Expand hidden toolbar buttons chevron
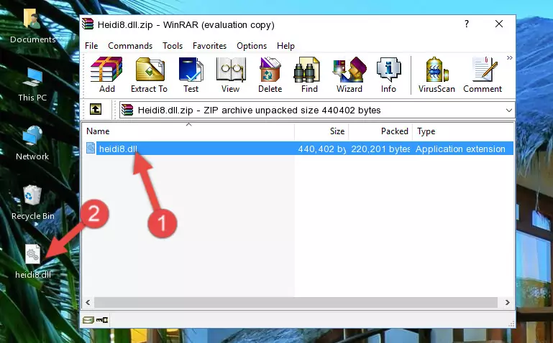This screenshot has width=553, height=343. (x=510, y=58)
